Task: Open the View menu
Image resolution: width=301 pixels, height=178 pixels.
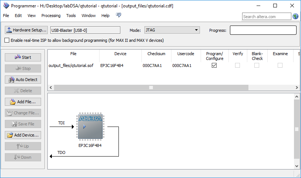Action: click(x=31, y=16)
